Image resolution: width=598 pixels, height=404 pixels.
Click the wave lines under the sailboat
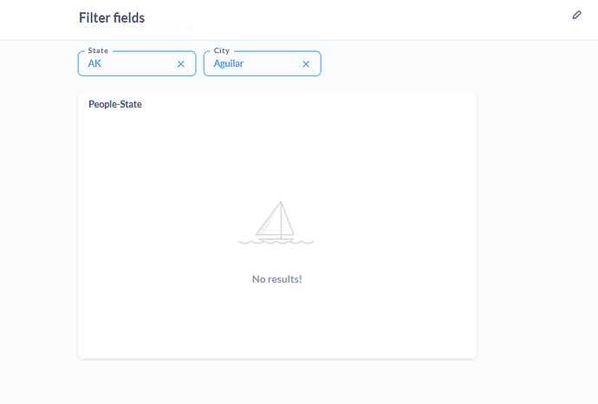[276, 242]
